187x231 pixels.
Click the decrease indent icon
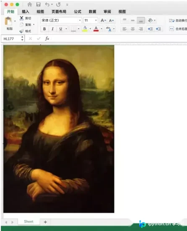150,29
